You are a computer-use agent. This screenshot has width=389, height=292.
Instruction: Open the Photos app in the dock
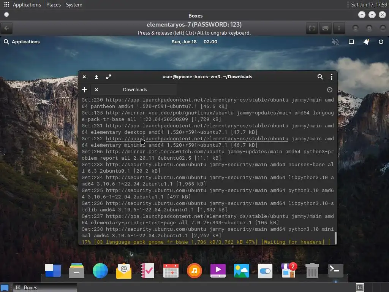(241, 270)
